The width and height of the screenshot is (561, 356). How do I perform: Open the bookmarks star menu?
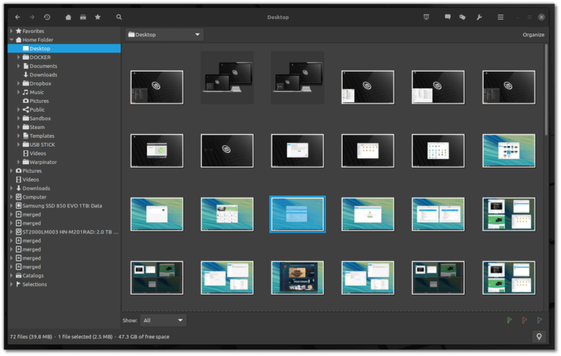(98, 18)
